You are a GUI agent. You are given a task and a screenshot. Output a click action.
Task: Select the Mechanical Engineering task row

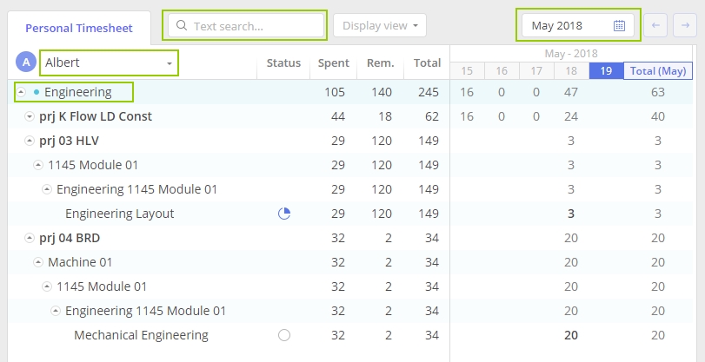[349, 335]
